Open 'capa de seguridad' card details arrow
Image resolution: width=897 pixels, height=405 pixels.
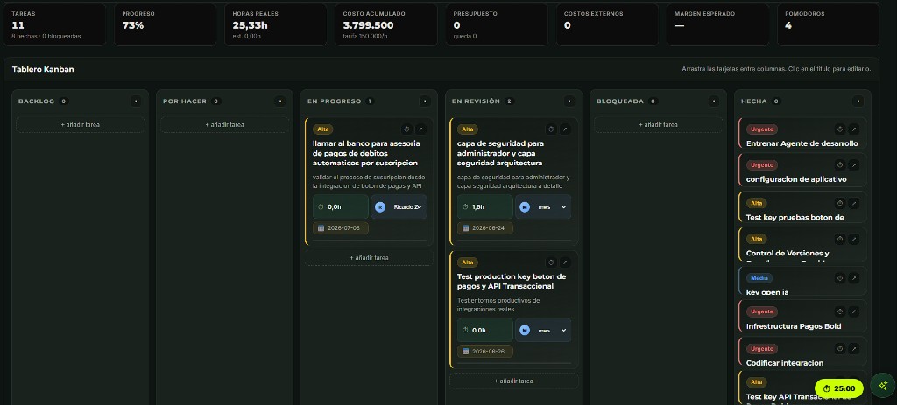coord(565,129)
